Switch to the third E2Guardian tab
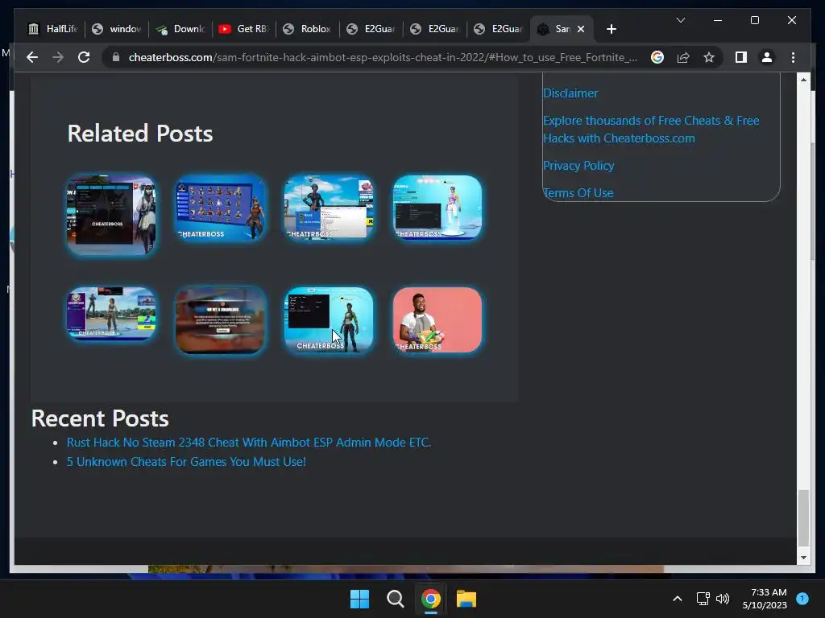 click(499, 29)
